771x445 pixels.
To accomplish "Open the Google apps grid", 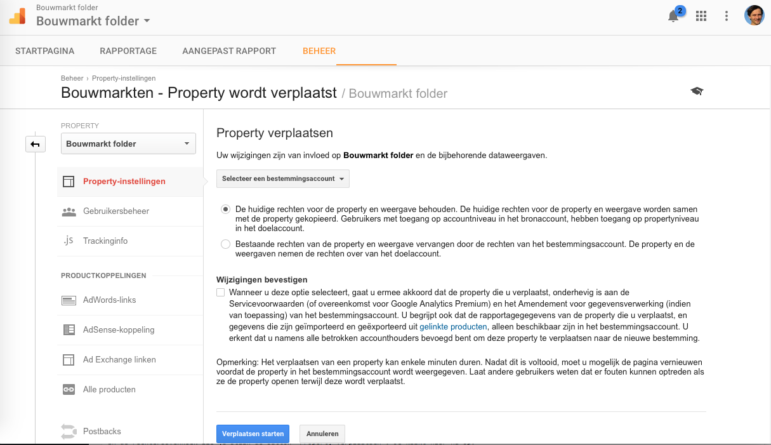I will pyautogui.click(x=701, y=17).
